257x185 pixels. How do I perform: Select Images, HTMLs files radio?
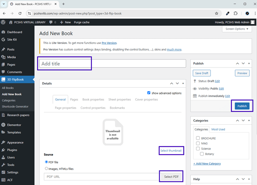47,168
